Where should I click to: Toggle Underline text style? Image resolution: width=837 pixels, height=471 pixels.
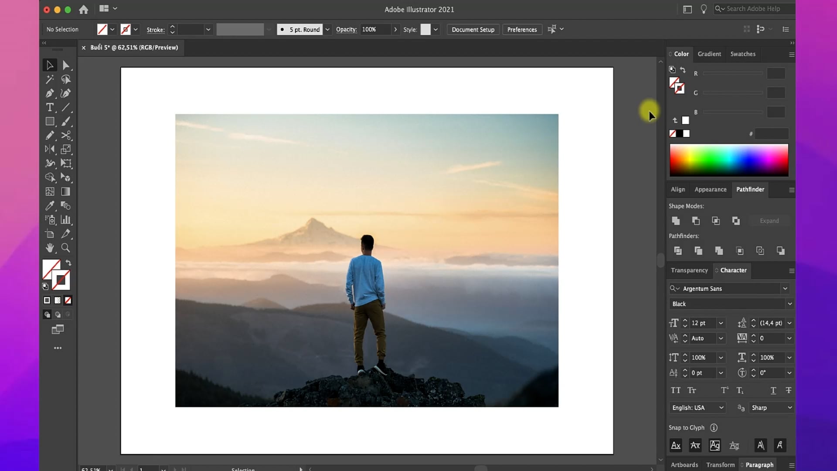pyautogui.click(x=773, y=390)
